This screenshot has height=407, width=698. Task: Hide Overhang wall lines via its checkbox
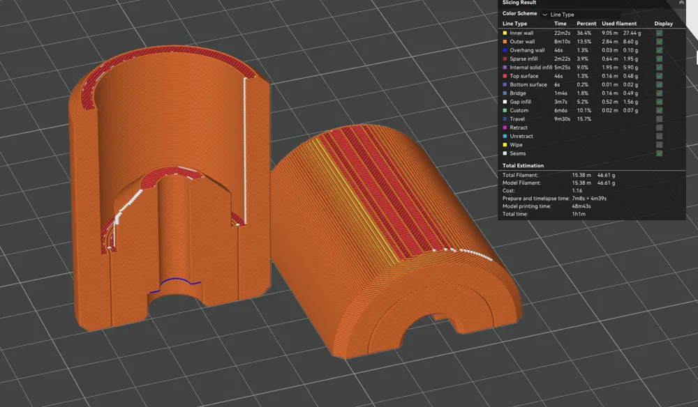click(660, 50)
